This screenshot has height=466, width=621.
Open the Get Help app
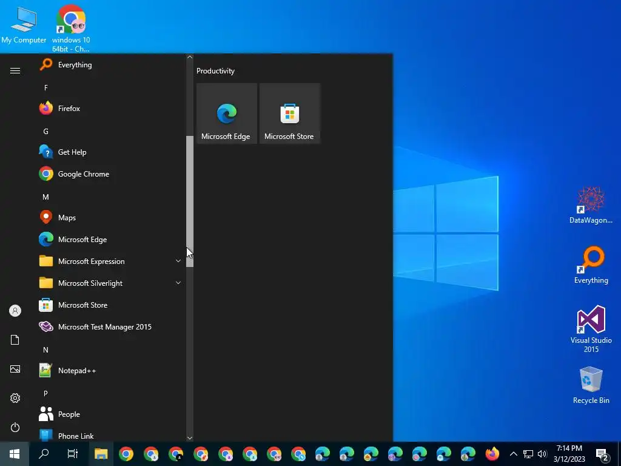[x=110, y=152]
